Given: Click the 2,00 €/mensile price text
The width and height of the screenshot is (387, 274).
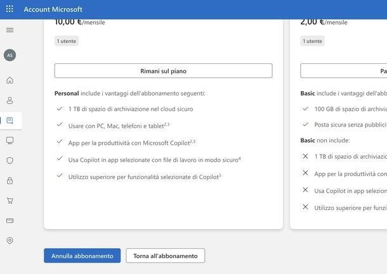Looking at the screenshot, I should [324, 22].
